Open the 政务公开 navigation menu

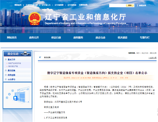[34, 38]
